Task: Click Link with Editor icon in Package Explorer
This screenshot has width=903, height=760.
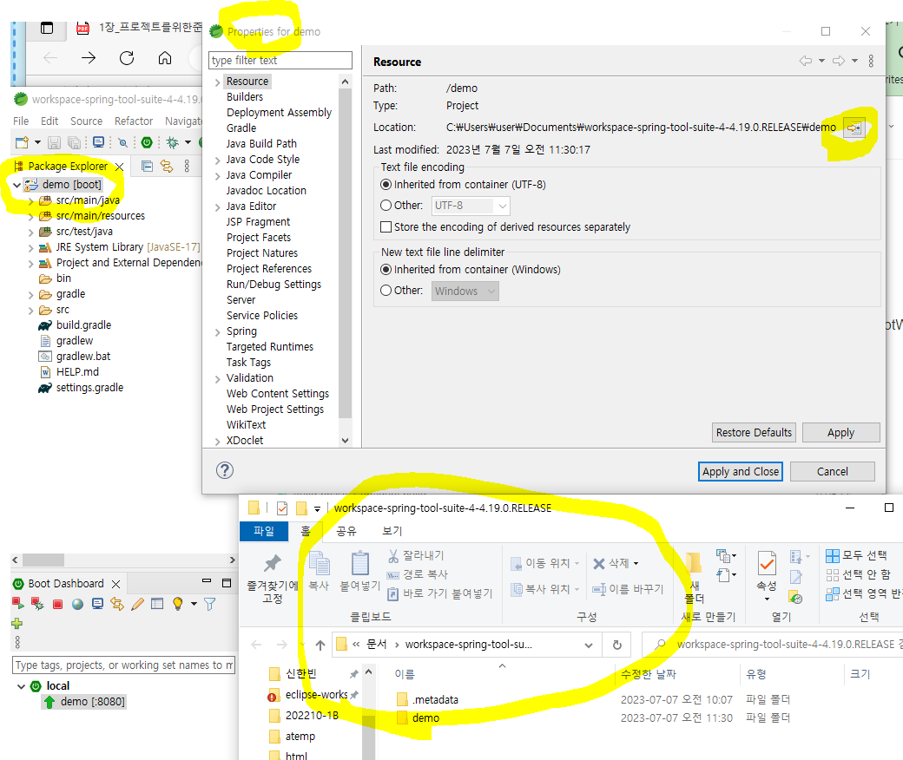Action: pos(167,167)
